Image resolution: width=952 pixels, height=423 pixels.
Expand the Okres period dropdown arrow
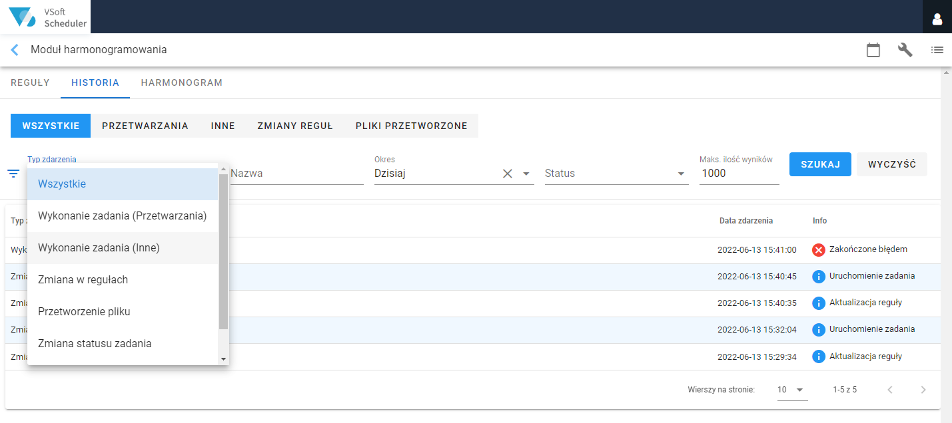click(526, 174)
